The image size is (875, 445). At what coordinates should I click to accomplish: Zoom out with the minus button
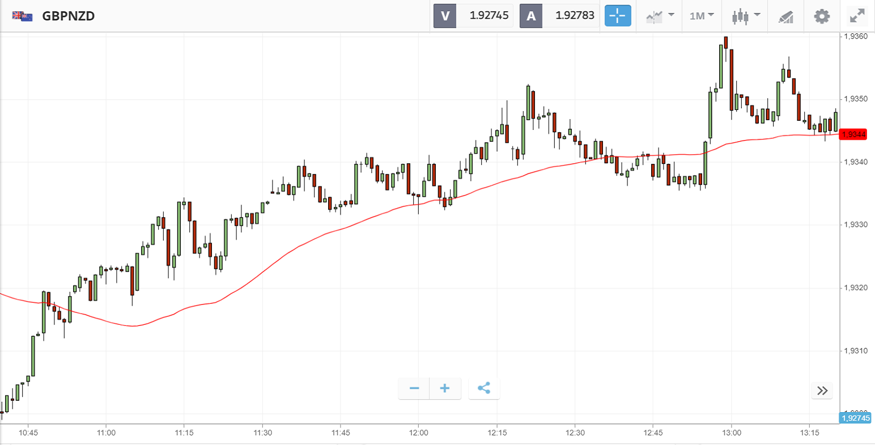coord(414,388)
